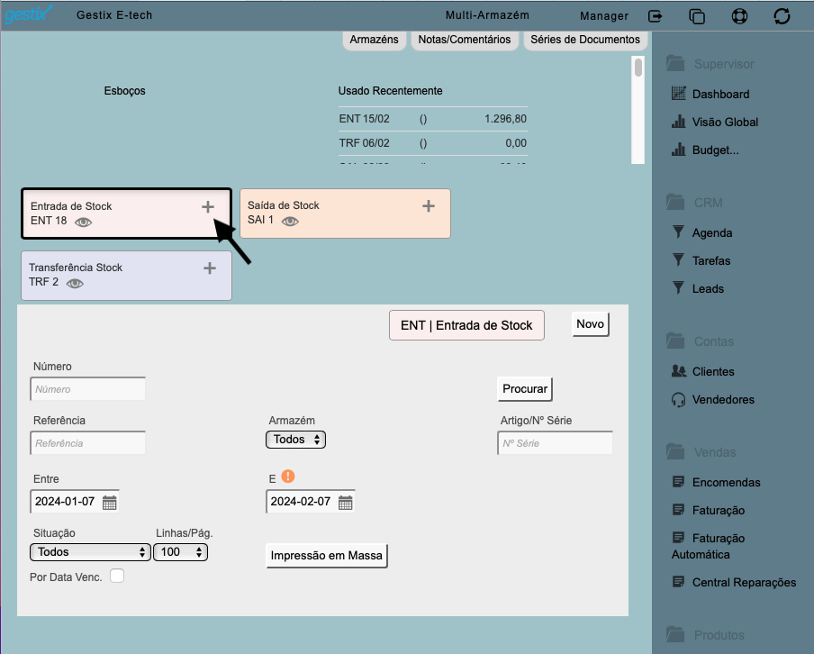The height and width of the screenshot is (654, 814).
Task: Add new Transferência Stock with plus
Action: (210, 268)
